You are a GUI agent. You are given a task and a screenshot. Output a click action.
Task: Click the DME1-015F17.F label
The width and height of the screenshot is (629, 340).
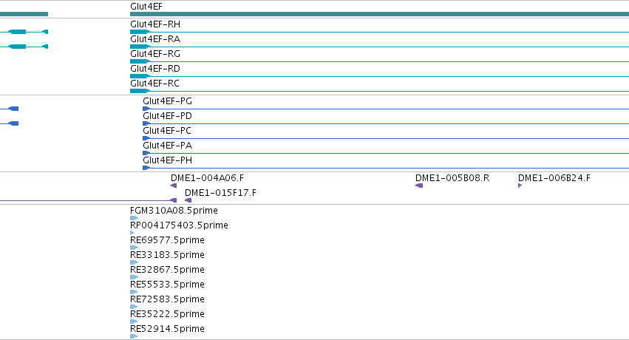tap(221, 193)
